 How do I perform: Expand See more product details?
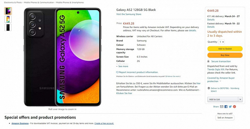coord(122,66)
